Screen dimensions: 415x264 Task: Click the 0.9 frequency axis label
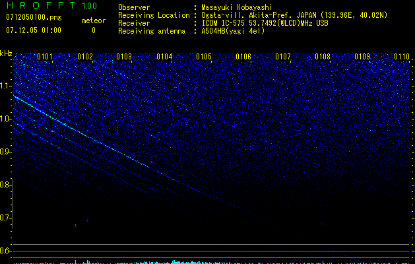coord(5,152)
